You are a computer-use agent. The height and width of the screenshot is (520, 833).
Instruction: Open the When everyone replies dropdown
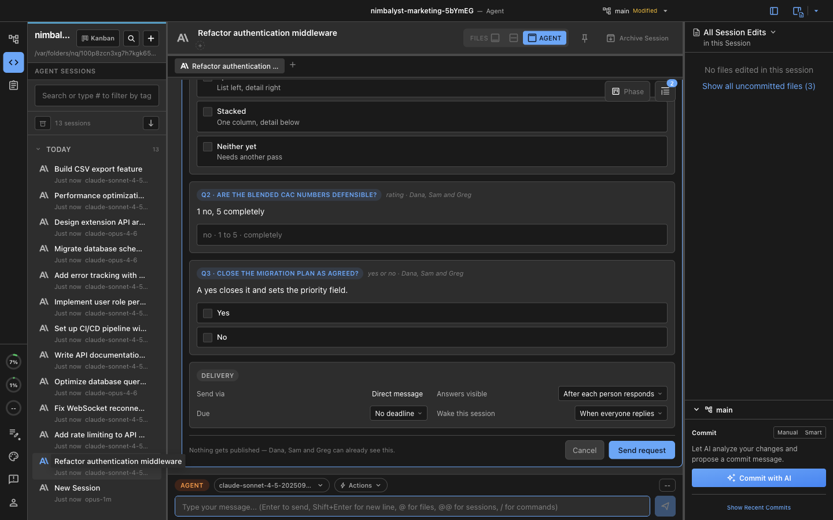click(x=621, y=413)
